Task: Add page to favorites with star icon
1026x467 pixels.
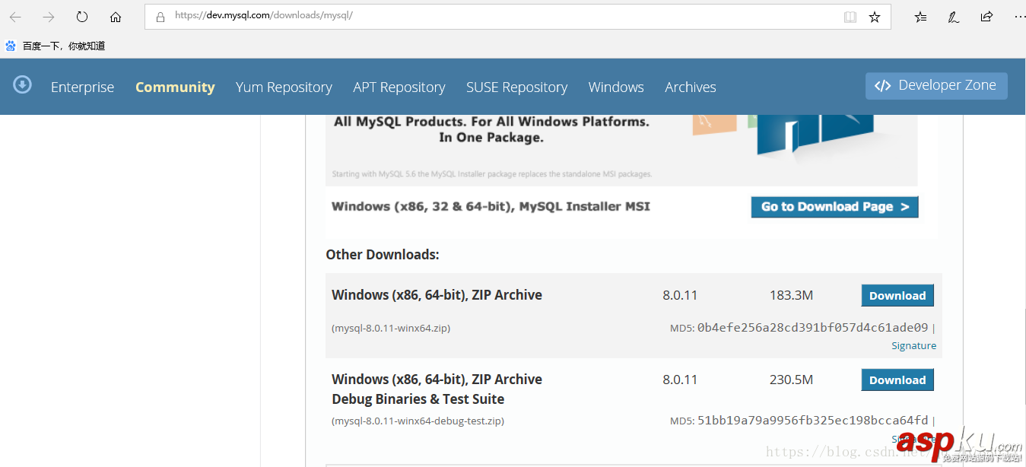Action: pos(875,17)
